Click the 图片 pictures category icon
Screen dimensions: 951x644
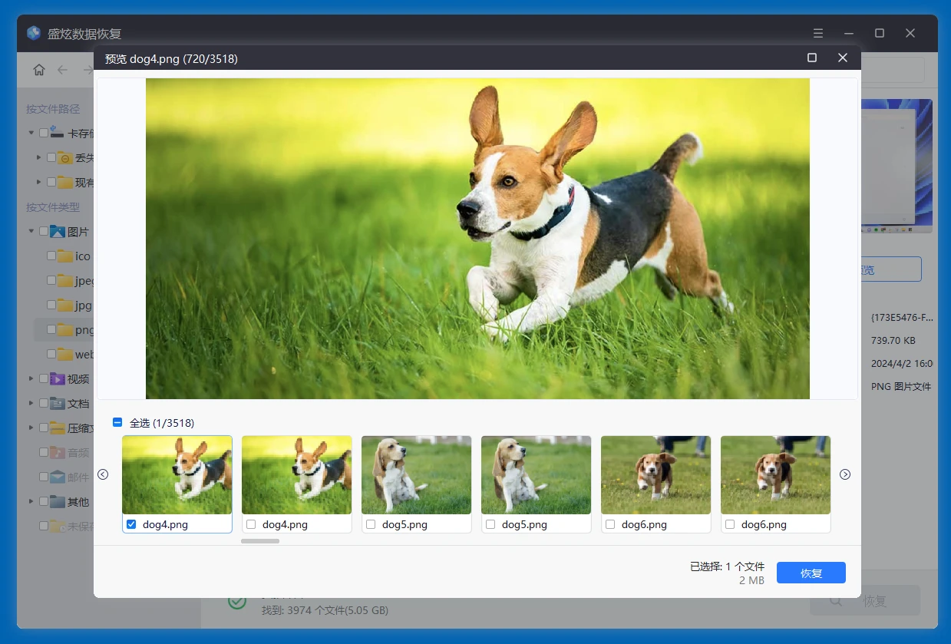coord(57,232)
